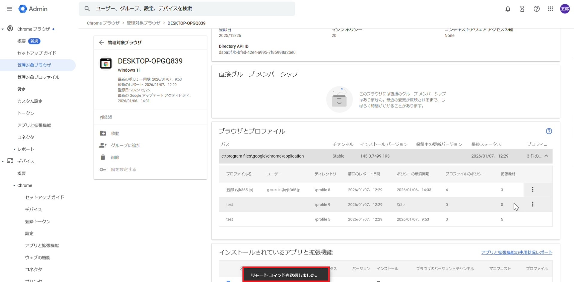
Task: Click the search field in top bar
Action: (191, 9)
